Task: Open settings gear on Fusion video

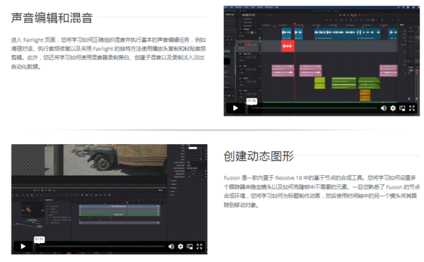Action: (x=181, y=246)
